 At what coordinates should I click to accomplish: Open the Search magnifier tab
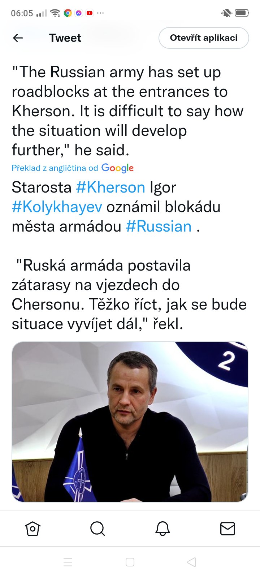click(97, 529)
